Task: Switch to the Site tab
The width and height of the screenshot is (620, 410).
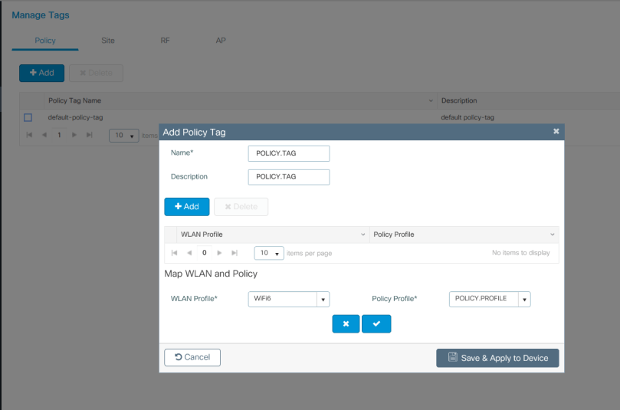Action: pyautogui.click(x=108, y=41)
